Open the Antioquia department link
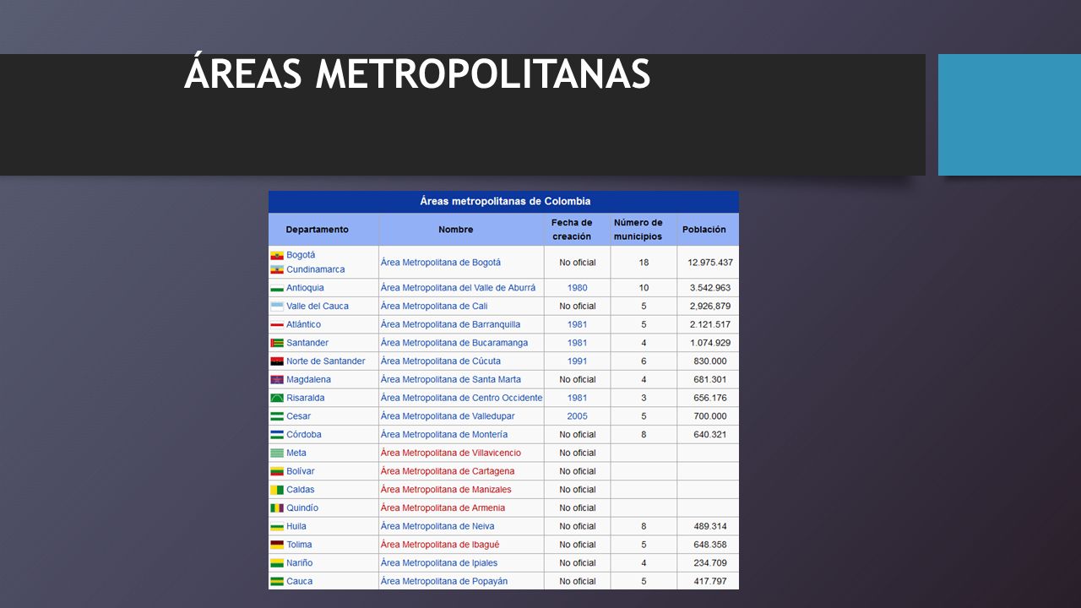 coord(305,288)
